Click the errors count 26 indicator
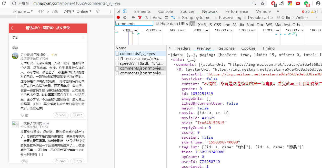This screenshot has height=168, width=322. click(x=306, y=11)
